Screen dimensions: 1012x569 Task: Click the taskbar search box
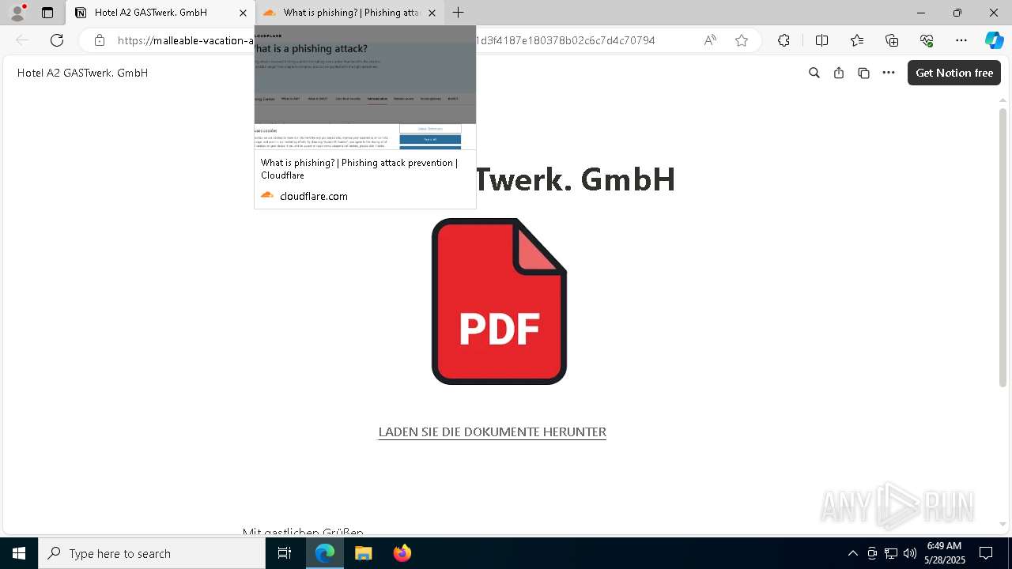[x=152, y=553]
